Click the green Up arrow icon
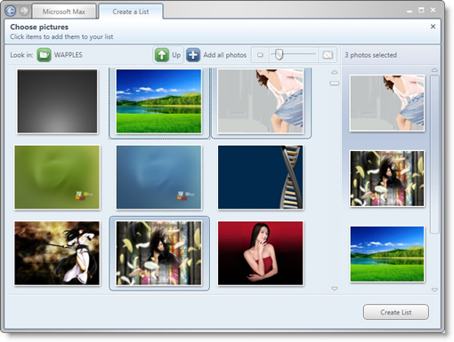This screenshot has height=342, width=454. (x=162, y=55)
